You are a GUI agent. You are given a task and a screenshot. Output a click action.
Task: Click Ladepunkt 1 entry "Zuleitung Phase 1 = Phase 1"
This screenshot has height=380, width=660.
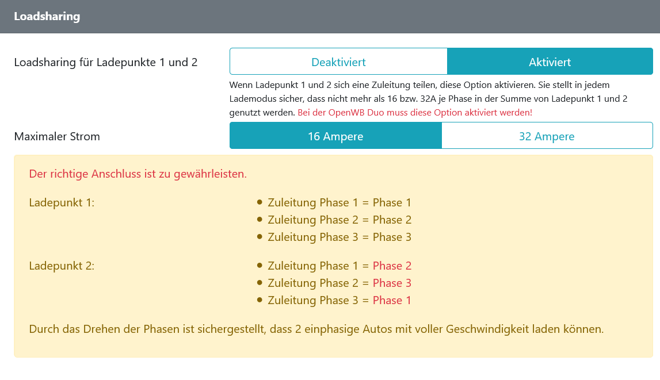[339, 202]
